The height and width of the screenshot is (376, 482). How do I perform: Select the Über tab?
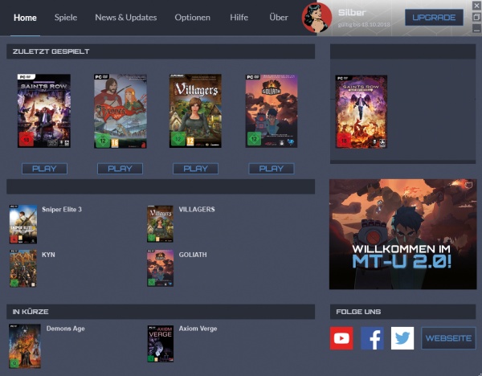279,18
